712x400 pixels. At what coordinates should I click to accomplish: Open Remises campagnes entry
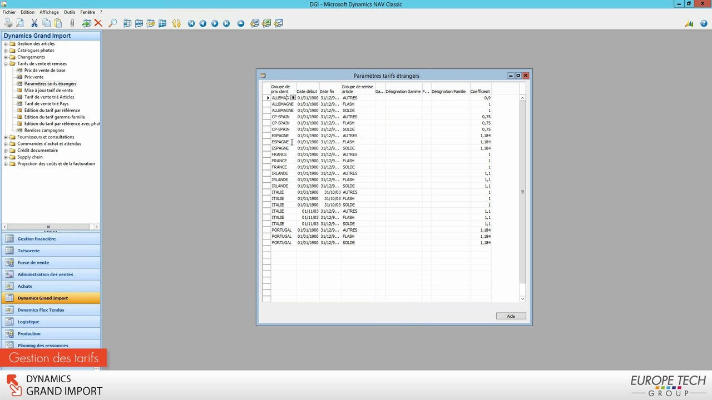[x=44, y=131]
